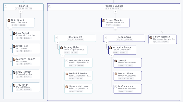Select Monica Hickman's Talent Acquisition card
183x102 pixels.
[x=78, y=89]
